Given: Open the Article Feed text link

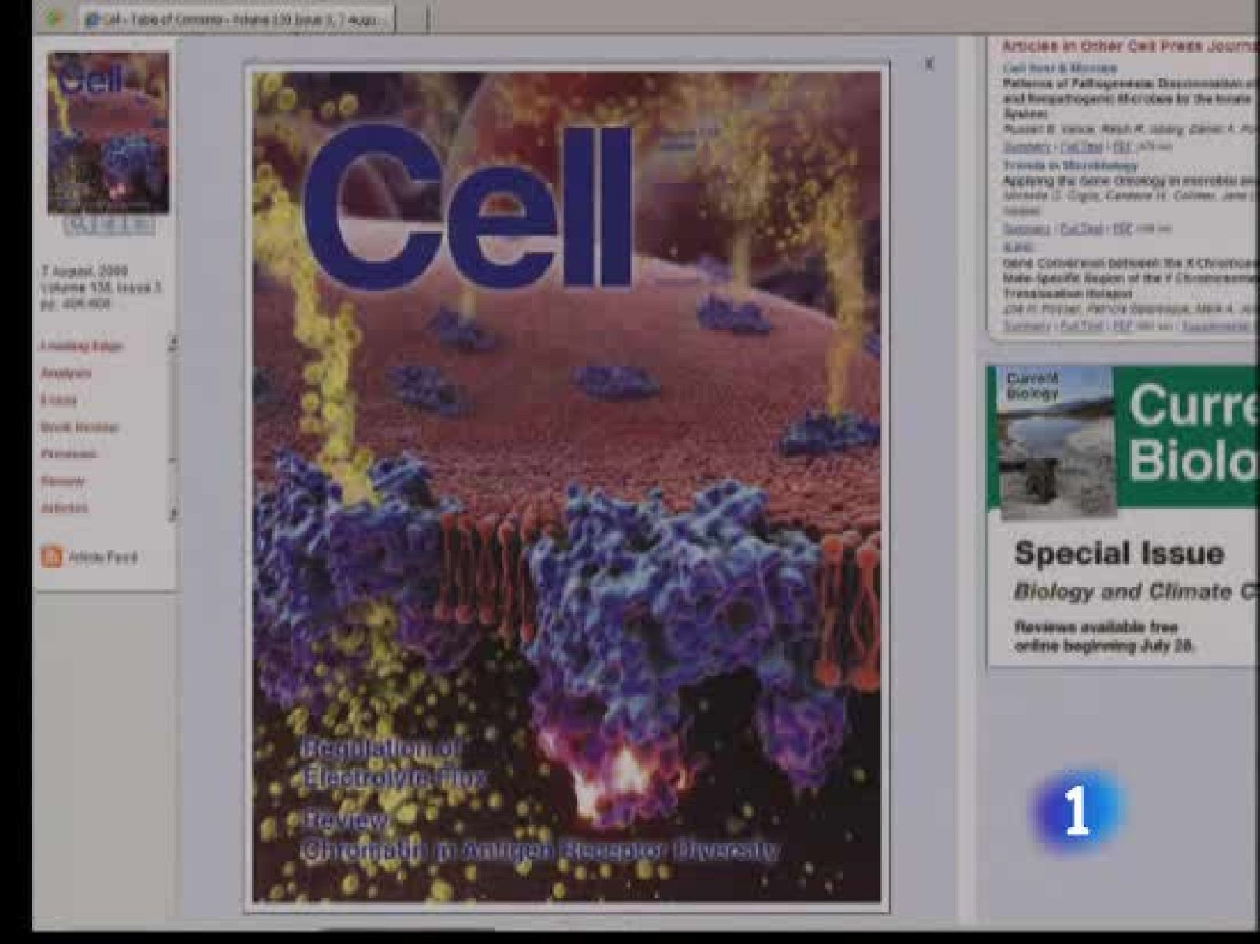Looking at the screenshot, I should [x=102, y=557].
